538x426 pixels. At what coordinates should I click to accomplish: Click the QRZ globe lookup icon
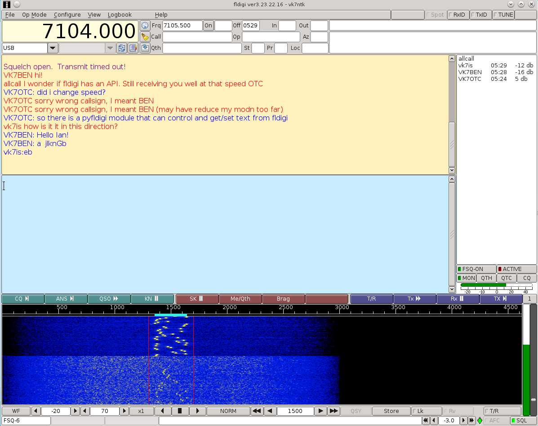pos(145,25)
